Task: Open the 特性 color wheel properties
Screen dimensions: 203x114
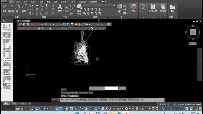Action: (x=134, y=8)
